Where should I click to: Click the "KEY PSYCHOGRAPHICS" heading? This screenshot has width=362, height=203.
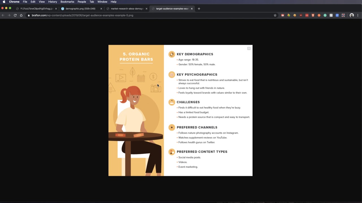(197, 74)
